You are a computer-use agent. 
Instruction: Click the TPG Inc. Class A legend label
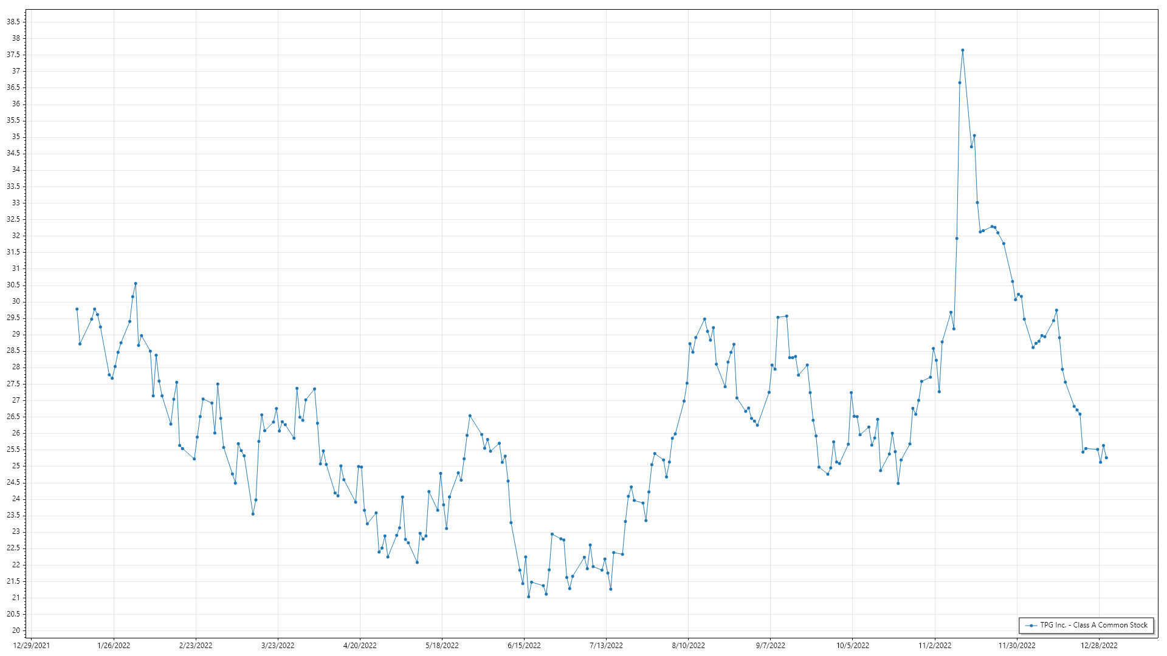[1093, 625]
